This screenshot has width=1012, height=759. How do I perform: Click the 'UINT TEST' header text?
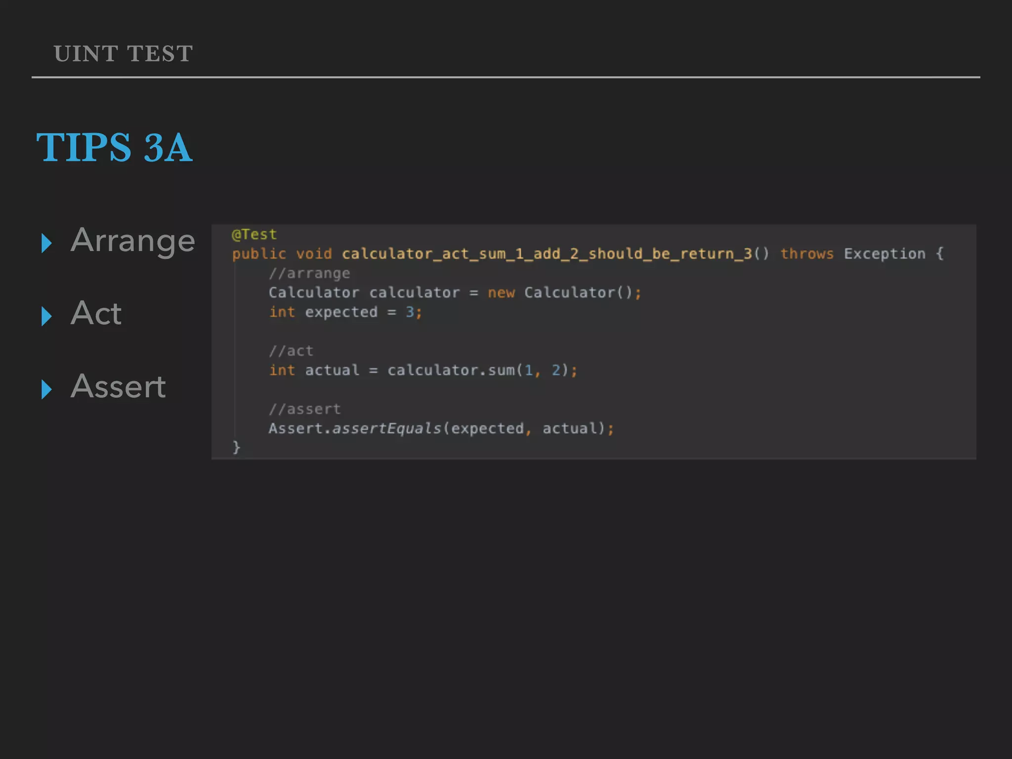124,53
